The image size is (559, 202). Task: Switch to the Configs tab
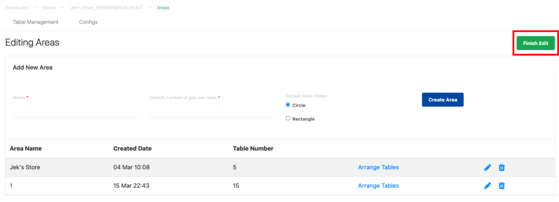click(x=88, y=22)
